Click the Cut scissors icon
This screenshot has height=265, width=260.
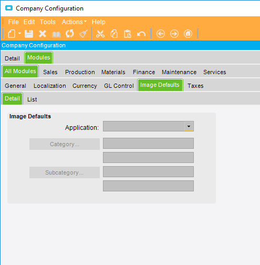tap(100, 34)
